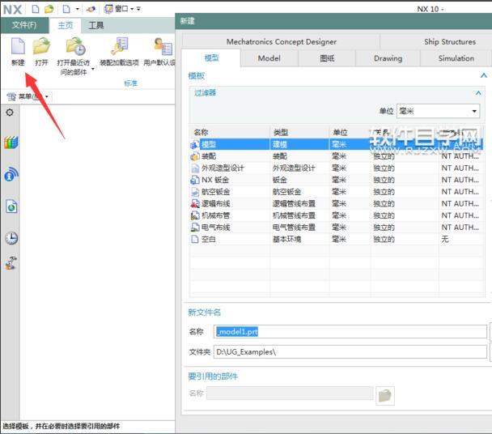Select the NX 钣金 template row
The width and height of the screenshot is (492, 434).
tap(337, 180)
